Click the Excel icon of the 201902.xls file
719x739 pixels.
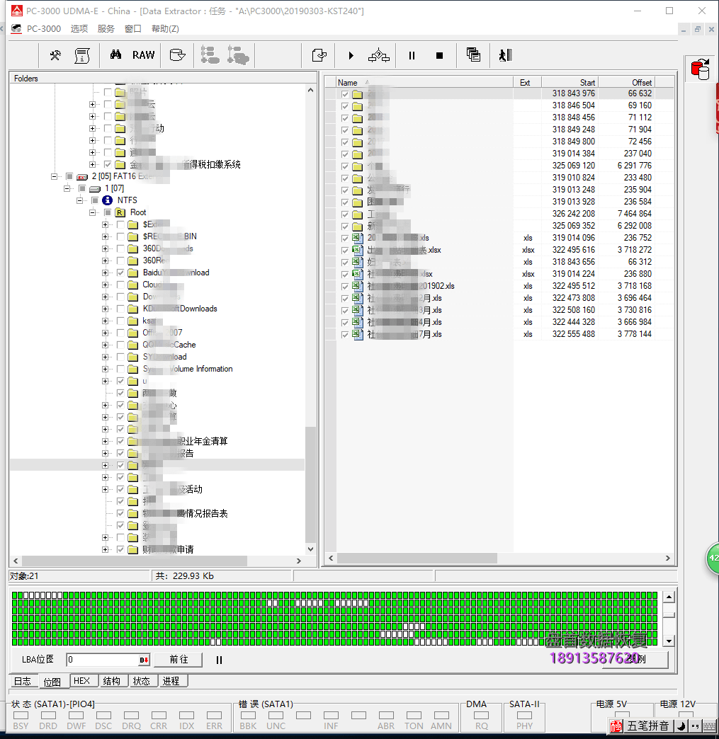[358, 286]
